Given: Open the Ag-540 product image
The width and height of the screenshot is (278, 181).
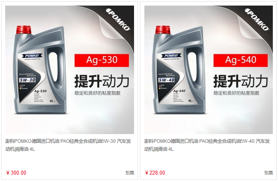Looking at the screenshot, I should [208, 70].
